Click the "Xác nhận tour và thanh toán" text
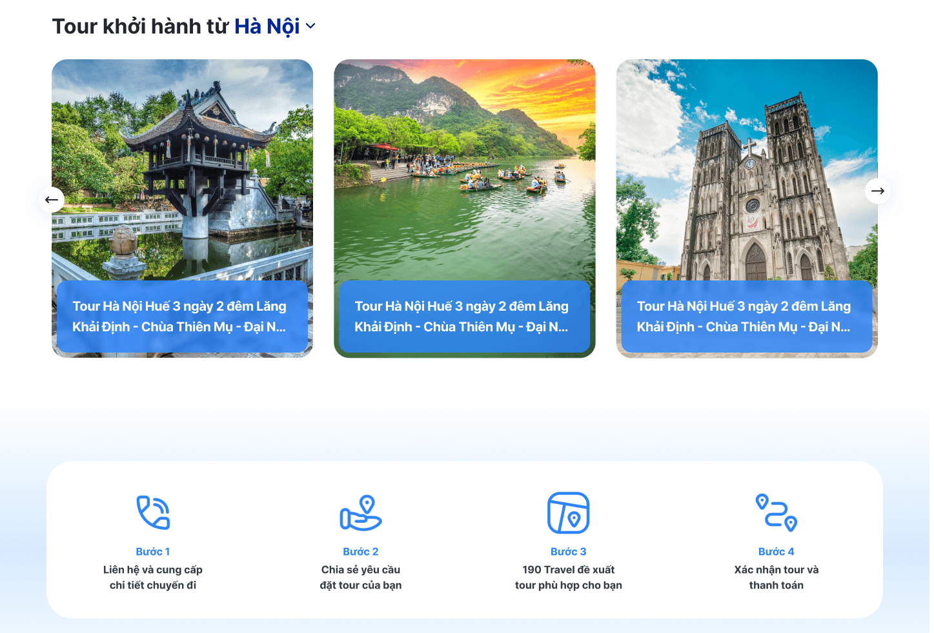Screen dimensions: 934x633 [x=776, y=578]
